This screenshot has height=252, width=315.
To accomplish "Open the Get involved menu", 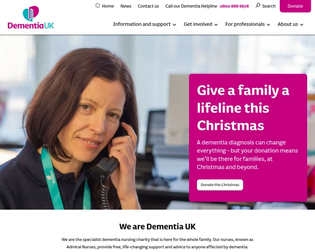I will click(198, 24).
